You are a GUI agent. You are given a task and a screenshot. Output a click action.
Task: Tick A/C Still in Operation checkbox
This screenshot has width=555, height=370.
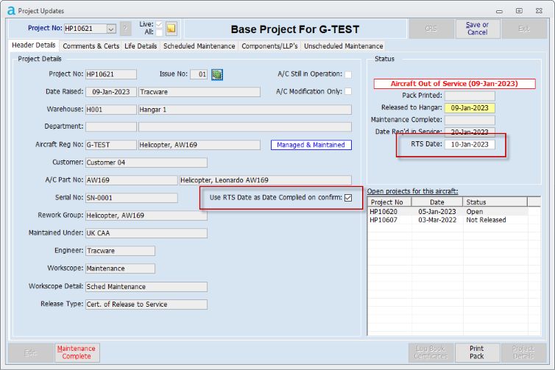click(x=348, y=74)
